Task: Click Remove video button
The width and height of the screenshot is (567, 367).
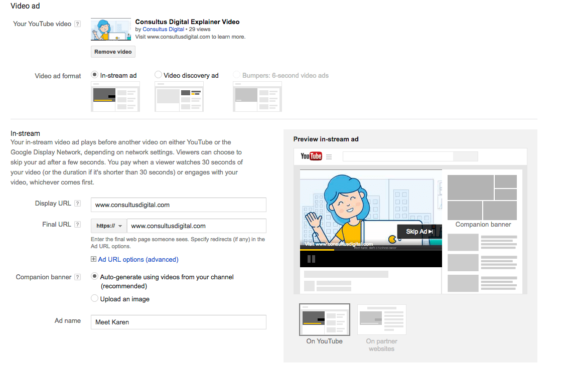Action: coord(113,52)
